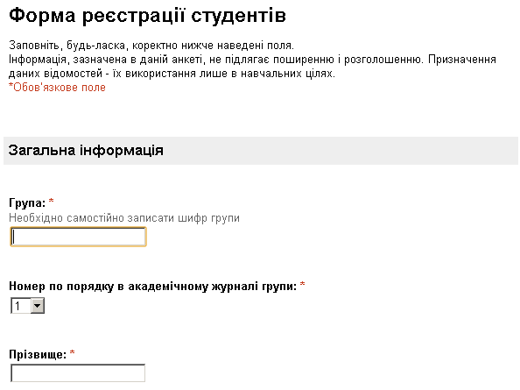Click the sentence beginning Інформація, зазначена в даній анкеті
Screen dimensions: 520x390
(216, 60)
